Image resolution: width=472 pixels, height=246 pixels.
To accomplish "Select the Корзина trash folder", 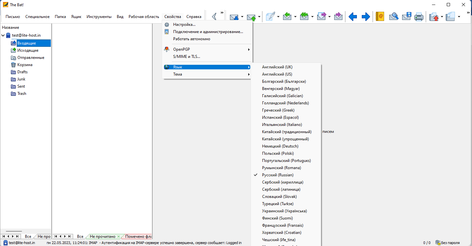I will click(x=25, y=65).
